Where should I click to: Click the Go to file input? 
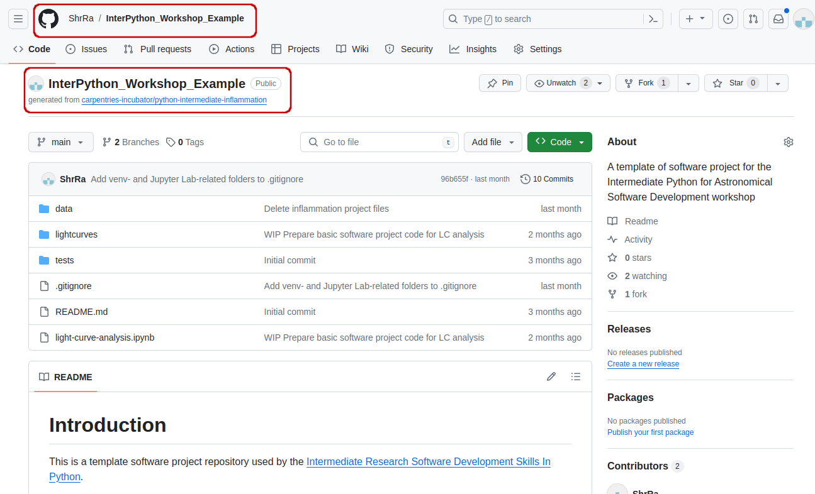tap(379, 142)
